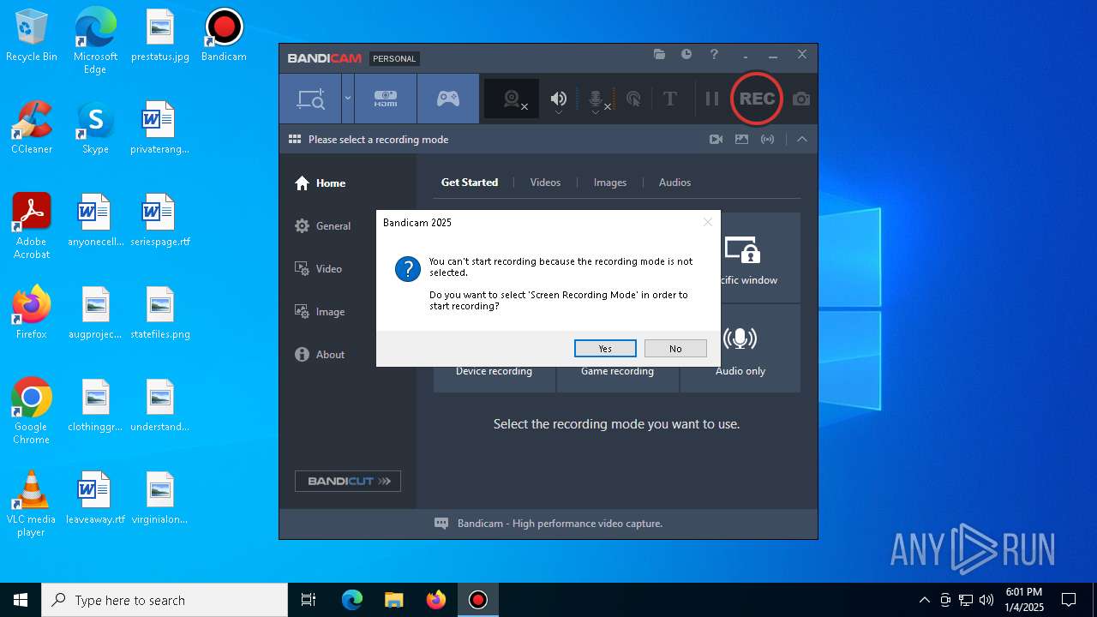Choose the specific window recording tile
The height and width of the screenshot is (617, 1097).
click(760, 257)
